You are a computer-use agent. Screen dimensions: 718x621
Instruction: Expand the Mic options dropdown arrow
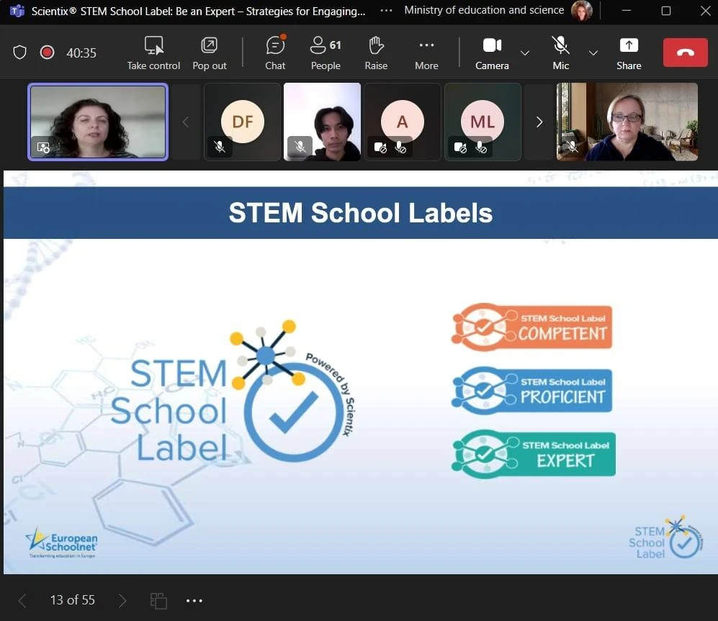[593, 53]
